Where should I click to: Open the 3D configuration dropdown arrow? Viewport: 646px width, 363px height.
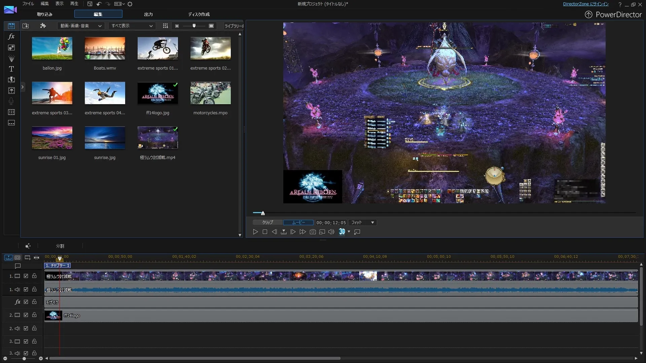(349, 232)
